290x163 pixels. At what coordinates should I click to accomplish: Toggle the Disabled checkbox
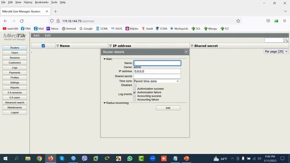pos(135,85)
